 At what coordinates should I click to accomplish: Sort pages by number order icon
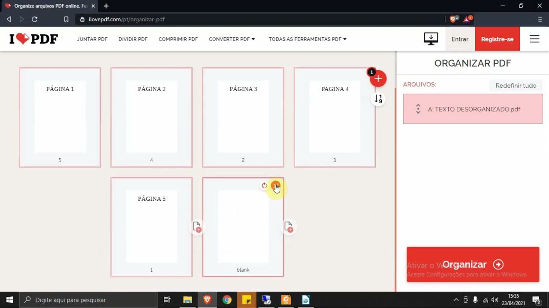378,99
